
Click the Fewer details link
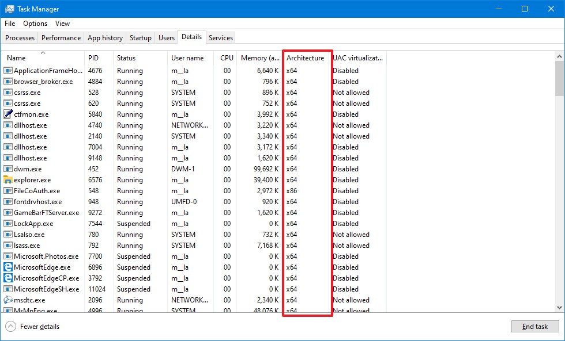point(40,327)
